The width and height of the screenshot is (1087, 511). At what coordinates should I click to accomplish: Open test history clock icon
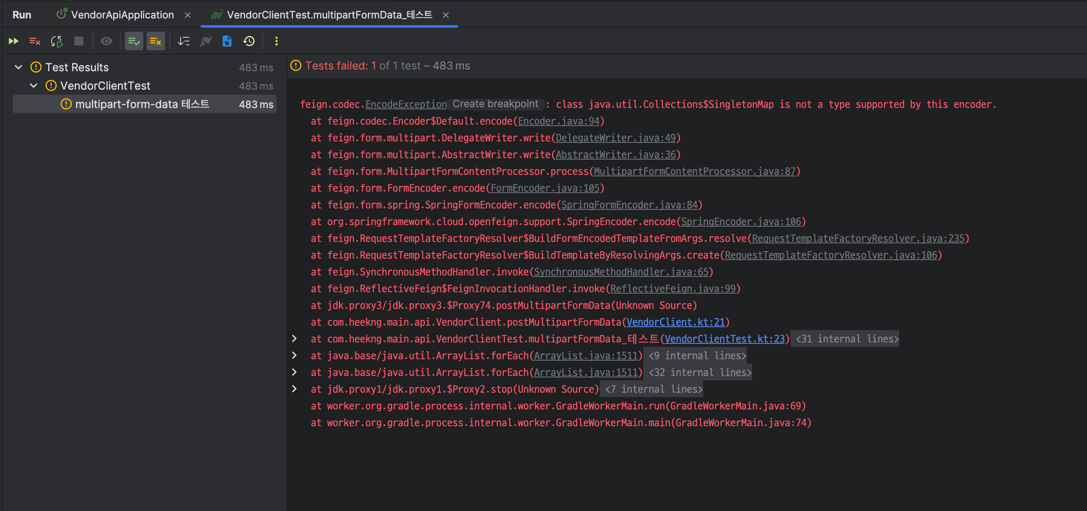(x=249, y=41)
